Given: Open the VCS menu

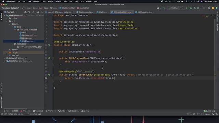Looking at the screenshot, I should pyautogui.click(x=82, y=1).
